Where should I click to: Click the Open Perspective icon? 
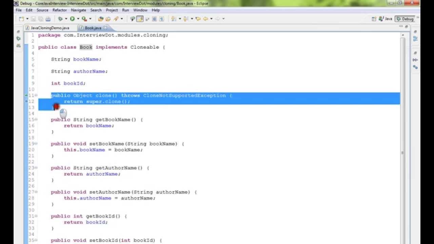click(x=374, y=19)
